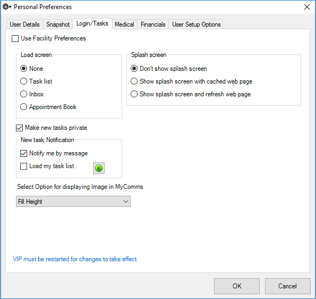Image resolution: width=316 pixels, height=299 pixels.
Task: Open the Fill Height image display dropdown
Action: (73, 201)
